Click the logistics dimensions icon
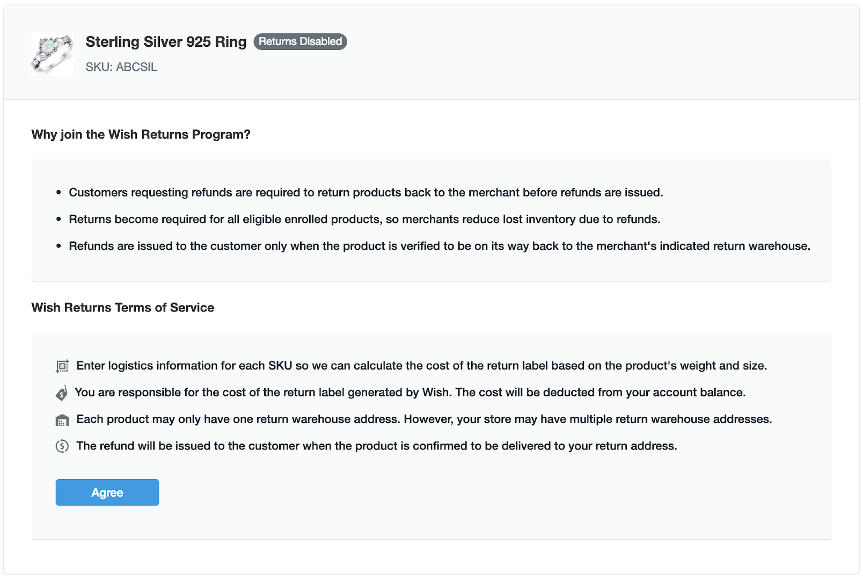The image size is (863, 579). pos(62,366)
